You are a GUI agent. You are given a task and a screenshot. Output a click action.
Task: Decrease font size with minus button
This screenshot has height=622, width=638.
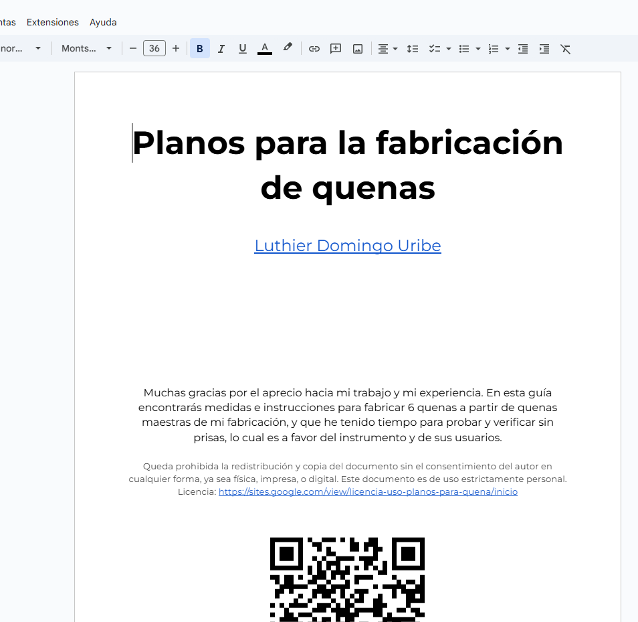pyautogui.click(x=132, y=48)
